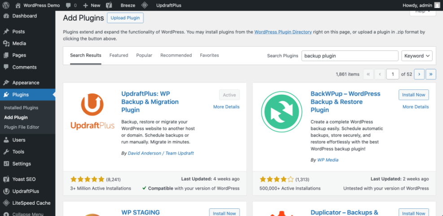Click the Settings sliders icon
Screen dimensions: 443x216
6,164
